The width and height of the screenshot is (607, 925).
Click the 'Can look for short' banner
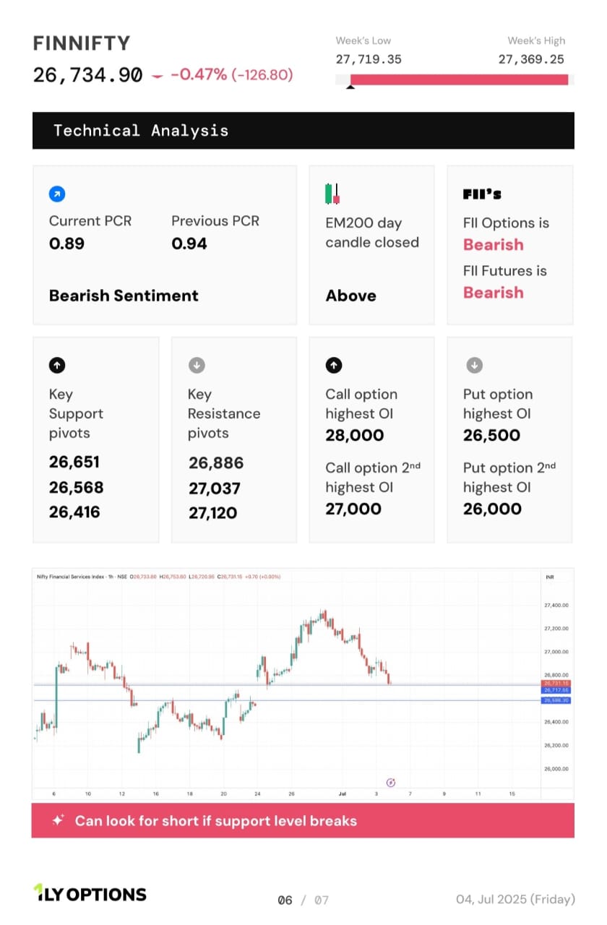coord(303,820)
